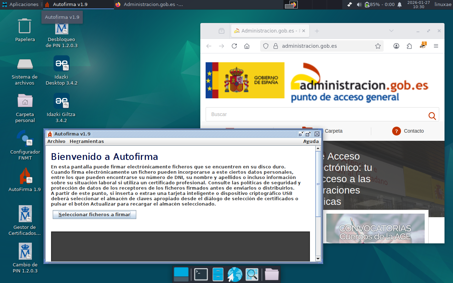Open the Firefox account icon
The image size is (453, 283).
(x=396, y=46)
